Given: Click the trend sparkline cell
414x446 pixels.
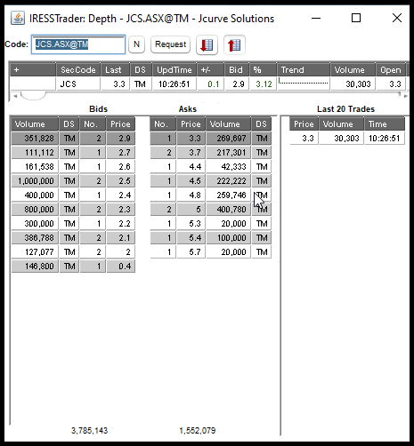Looking at the screenshot, I should [304, 84].
